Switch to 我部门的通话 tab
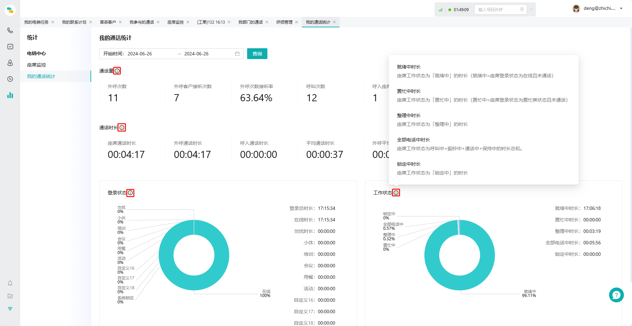632x326 pixels. [251, 22]
